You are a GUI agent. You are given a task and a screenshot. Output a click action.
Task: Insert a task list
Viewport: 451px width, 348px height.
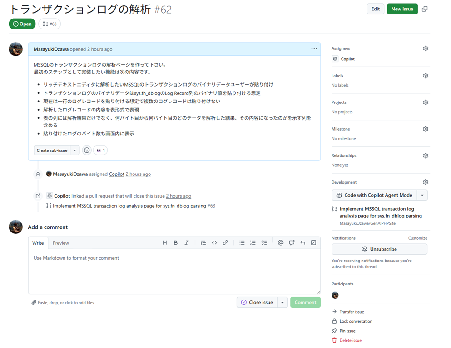tap(264, 243)
